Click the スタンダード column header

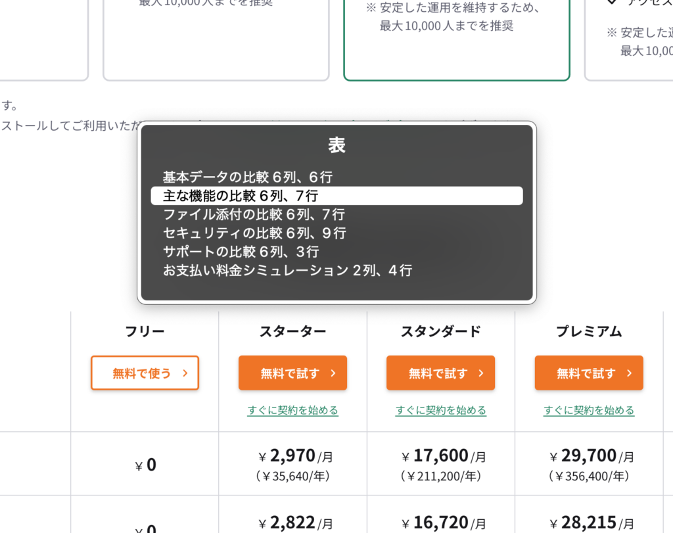click(x=440, y=332)
